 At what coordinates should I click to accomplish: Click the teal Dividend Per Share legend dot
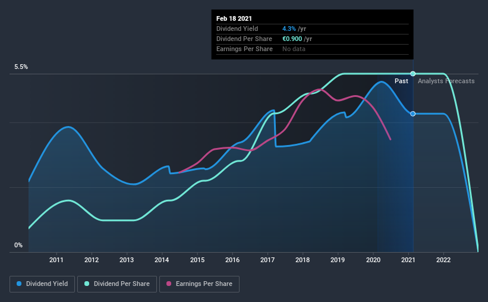[x=87, y=284]
